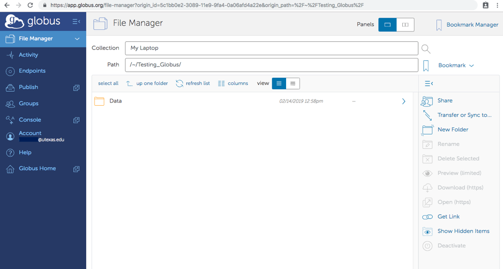
Task: Click Get Link
Action: click(x=448, y=216)
